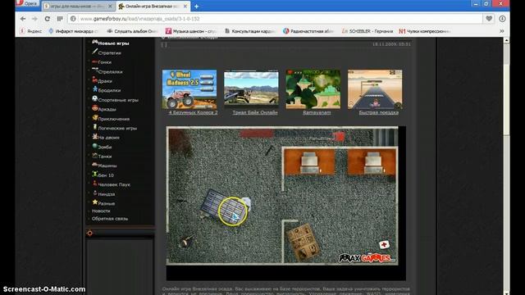Viewport: 525px width, 295px height.
Task: Open the Триал Байк Онлайн game thumbnail
Action: (251, 89)
